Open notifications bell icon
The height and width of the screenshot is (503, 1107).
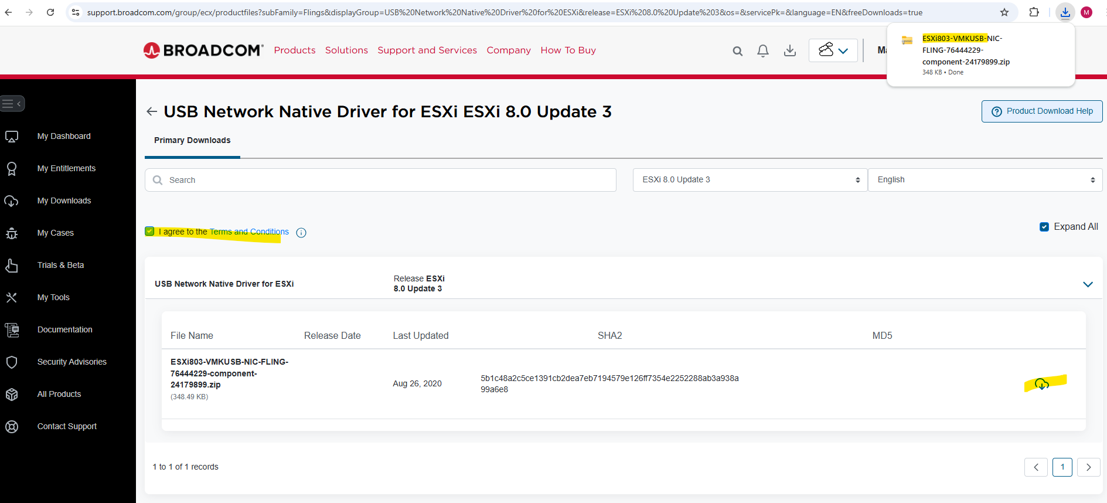tap(763, 51)
